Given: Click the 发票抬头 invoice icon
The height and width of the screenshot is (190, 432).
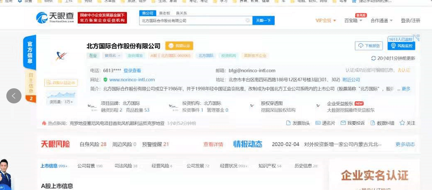Looking at the screenshot, I should pyautogui.click(x=288, y=123).
